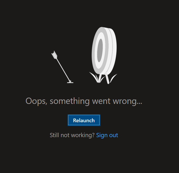Select the missed arrow's shaft
Screen dimensions: 179x173
click(63, 69)
